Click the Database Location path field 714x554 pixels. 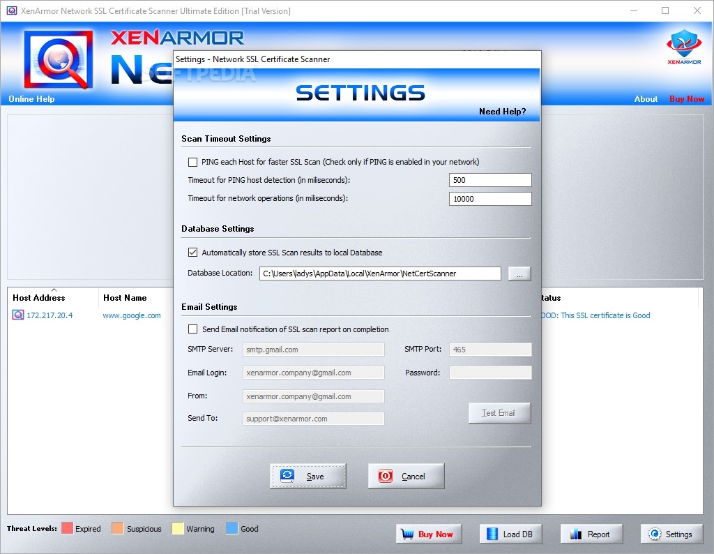[x=380, y=274]
